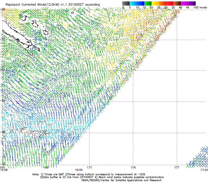Click the '>50 knots' legend label
The image size is (208, 182).
(200, 8)
